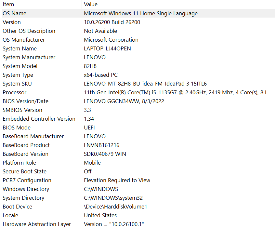Viewport: 276px width, 229px height.
Task: Click the 'Mobile' value
Action: (92, 163)
